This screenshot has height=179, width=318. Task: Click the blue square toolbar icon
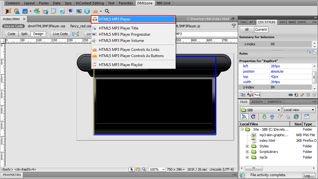point(25,11)
